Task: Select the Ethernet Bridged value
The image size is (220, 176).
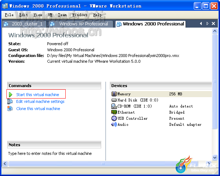Action: pos(177,112)
